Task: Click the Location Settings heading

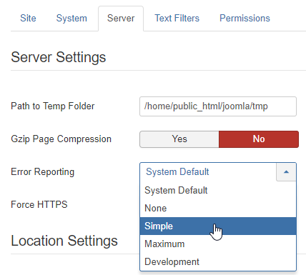Action: coord(64,241)
